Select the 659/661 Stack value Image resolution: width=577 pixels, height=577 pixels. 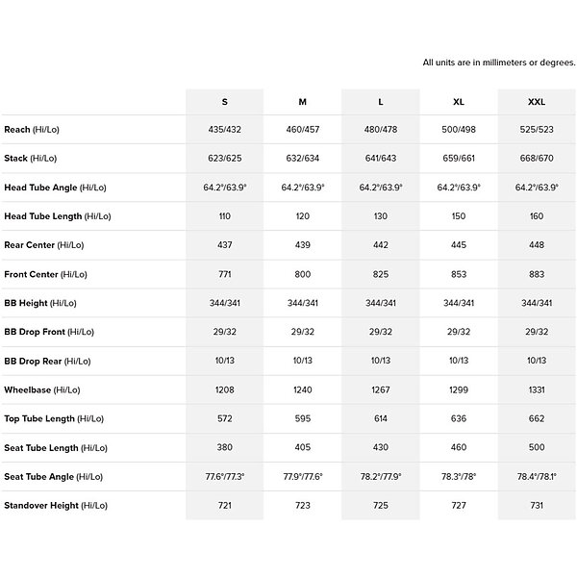(458, 159)
